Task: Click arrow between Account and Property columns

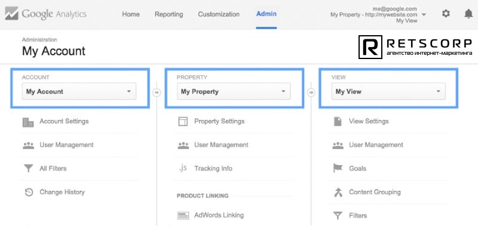Action: click(x=157, y=93)
